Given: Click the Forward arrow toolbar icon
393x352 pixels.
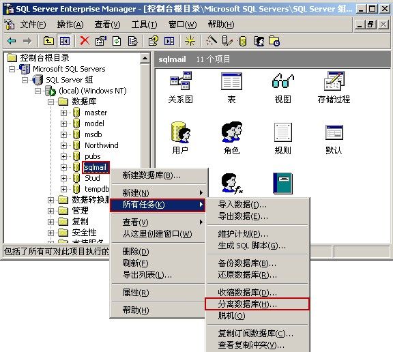Looking at the screenshot, I should [27, 41].
